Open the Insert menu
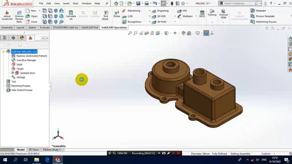Screen dimensions: 292x164 [66, 3]
